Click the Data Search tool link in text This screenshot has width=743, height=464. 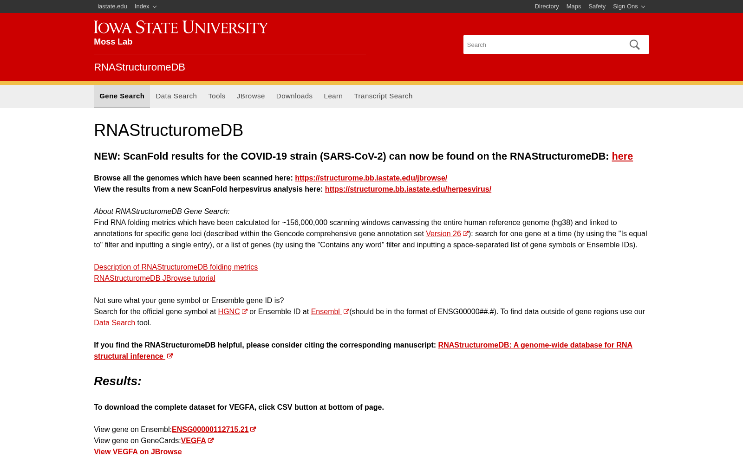(x=114, y=323)
